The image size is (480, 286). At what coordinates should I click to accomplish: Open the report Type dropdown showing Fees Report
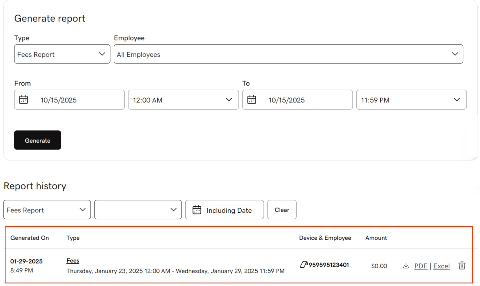pyautogui.click(x=62, y=54)
